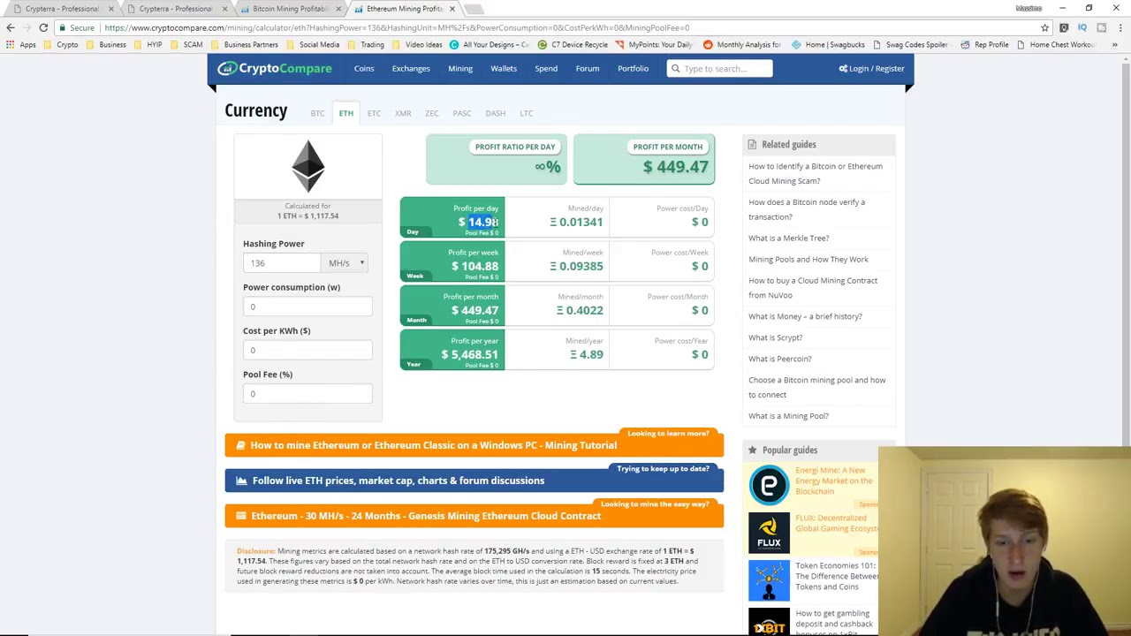Click the Related guides document icon
1131x636 pixels.
click(752, 144)
